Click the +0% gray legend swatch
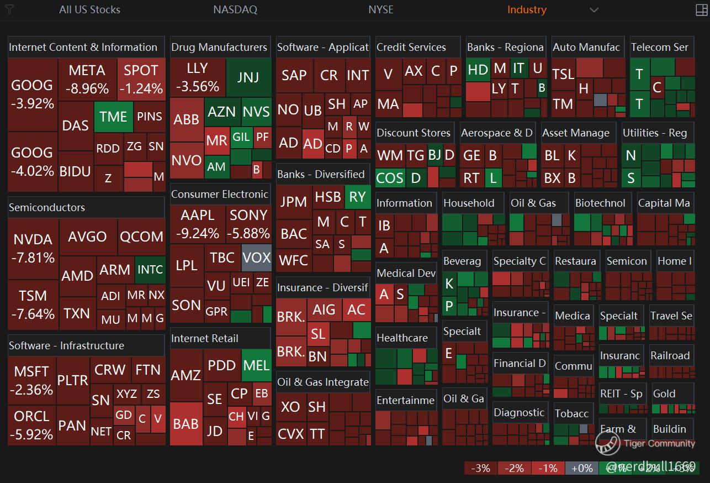The width and height of the screenshot is (710, 483). click(x=582, y=468)
